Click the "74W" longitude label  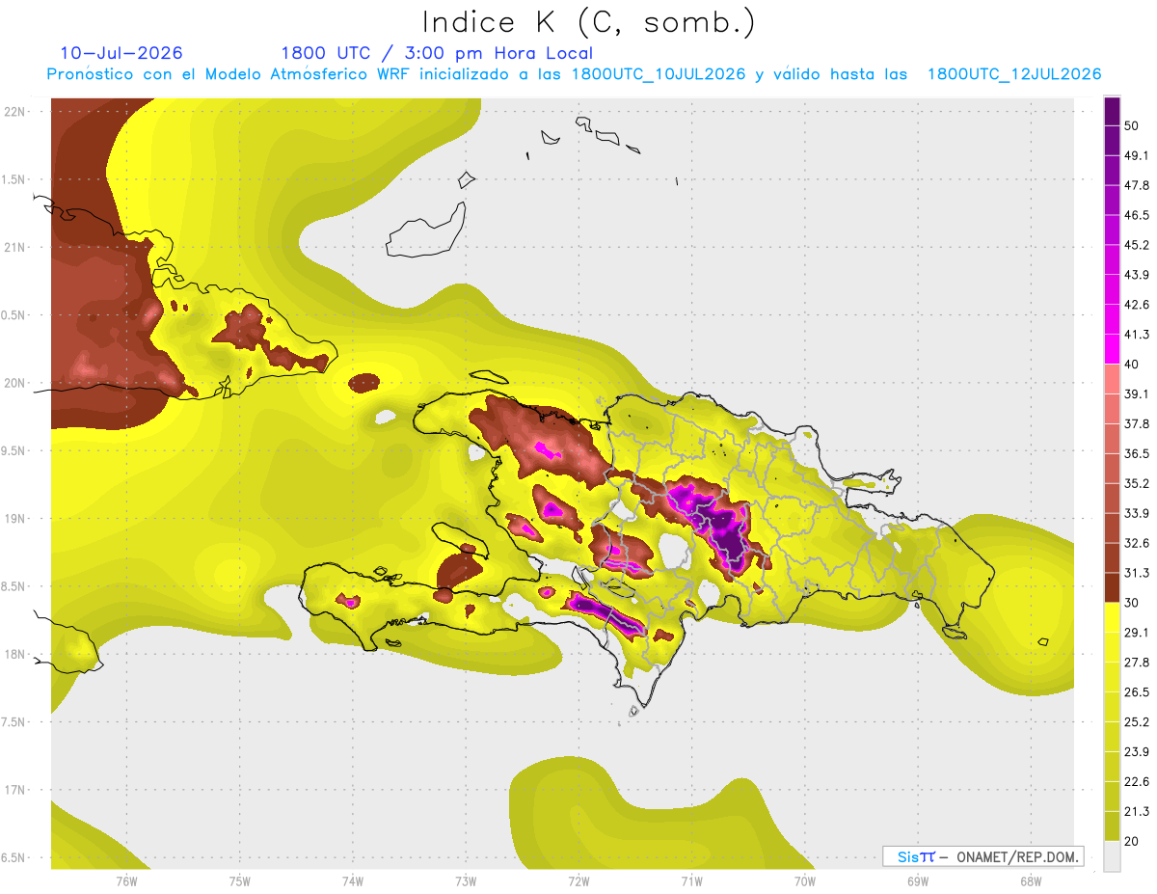(352, 880)
